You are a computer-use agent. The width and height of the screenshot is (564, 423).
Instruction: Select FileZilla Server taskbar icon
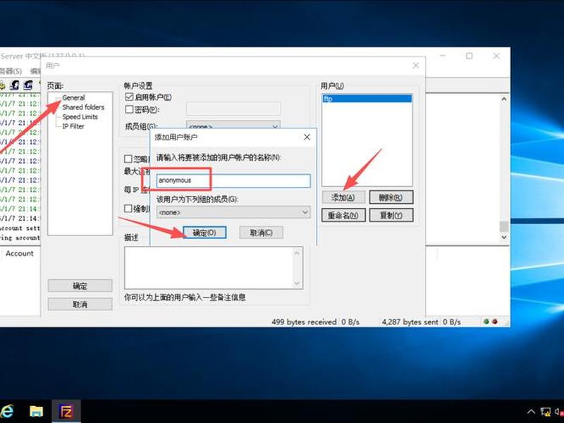[x=66, y=411]
